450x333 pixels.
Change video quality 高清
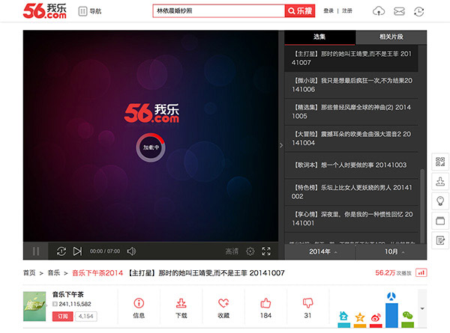click(x=232, y=251)
